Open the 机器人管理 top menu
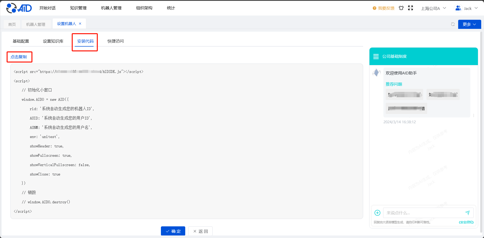Viewport: 484px width, 238px height. [x=111, y=8]
